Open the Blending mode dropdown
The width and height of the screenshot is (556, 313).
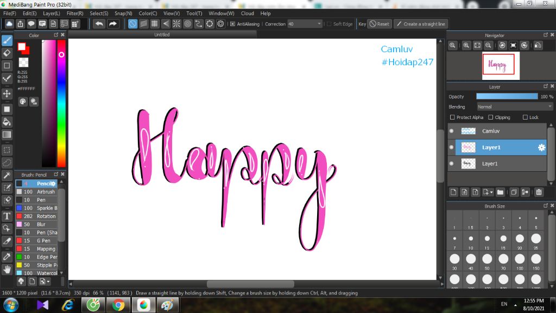515,107
